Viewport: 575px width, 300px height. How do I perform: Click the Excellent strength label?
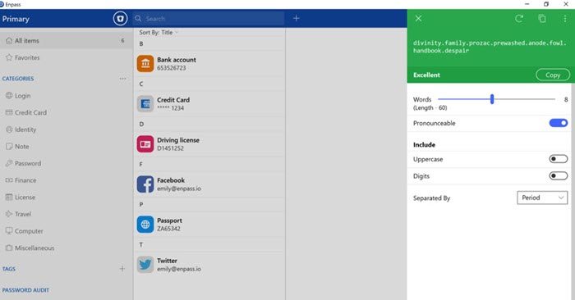tap(426, 75)
